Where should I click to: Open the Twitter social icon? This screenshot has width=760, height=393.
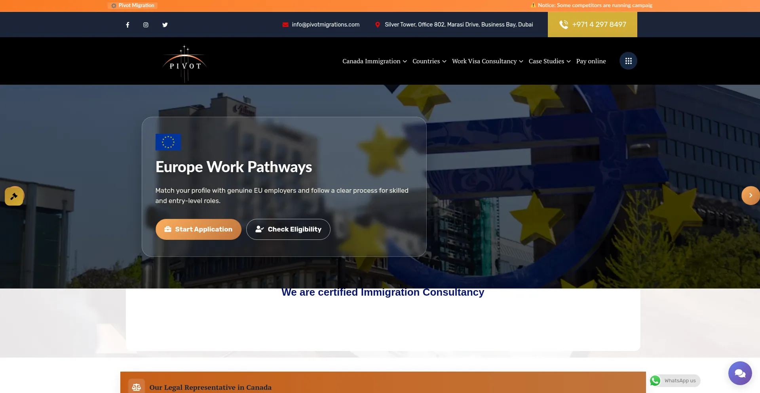pyautogui.click(x=165, y=25)
